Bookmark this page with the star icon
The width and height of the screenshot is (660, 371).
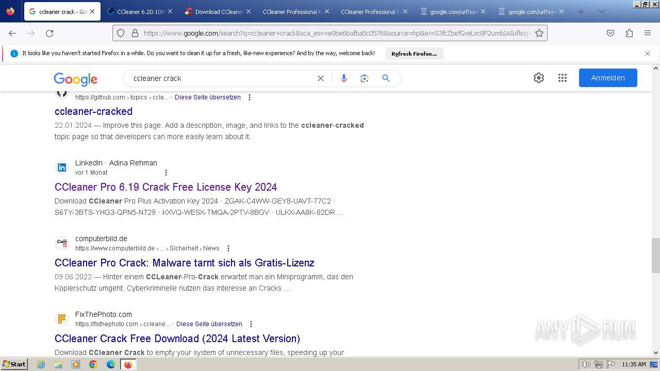click(539, 33)
